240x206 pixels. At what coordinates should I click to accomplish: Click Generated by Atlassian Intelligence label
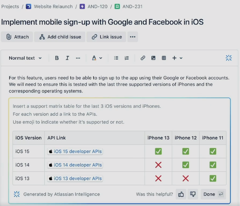[62, 194]
